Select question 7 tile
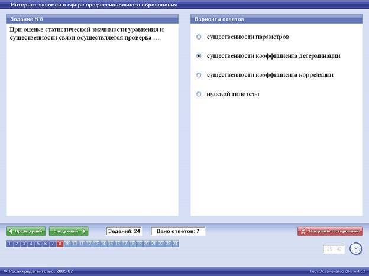Viewport: 369px width, 276px height. tap(53, 244)
